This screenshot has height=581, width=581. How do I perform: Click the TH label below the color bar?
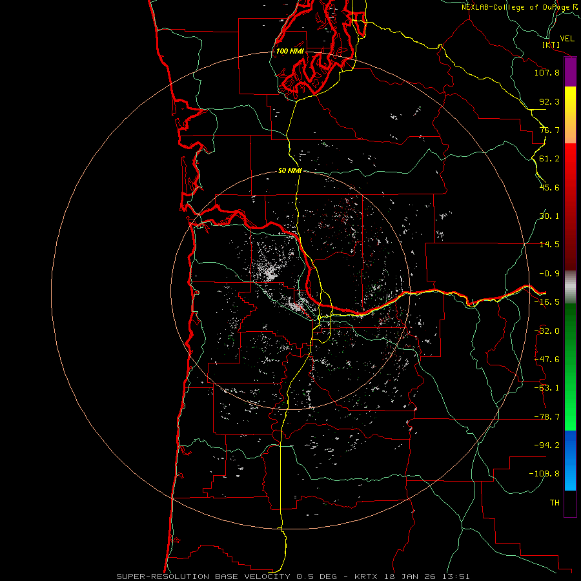pyautogui.click(x=555, y=503)
